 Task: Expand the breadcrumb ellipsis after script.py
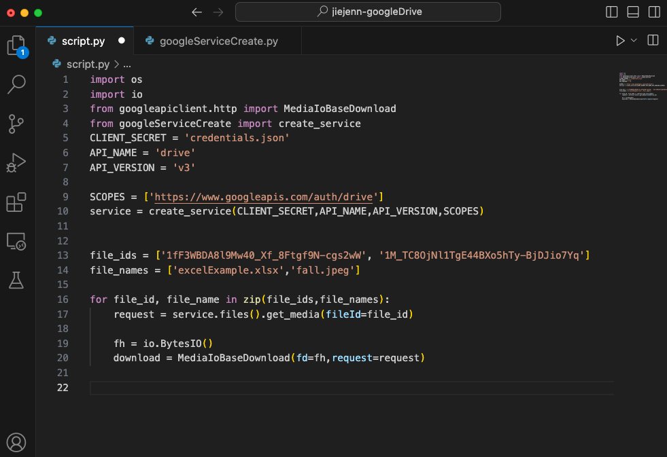(126, 65)
